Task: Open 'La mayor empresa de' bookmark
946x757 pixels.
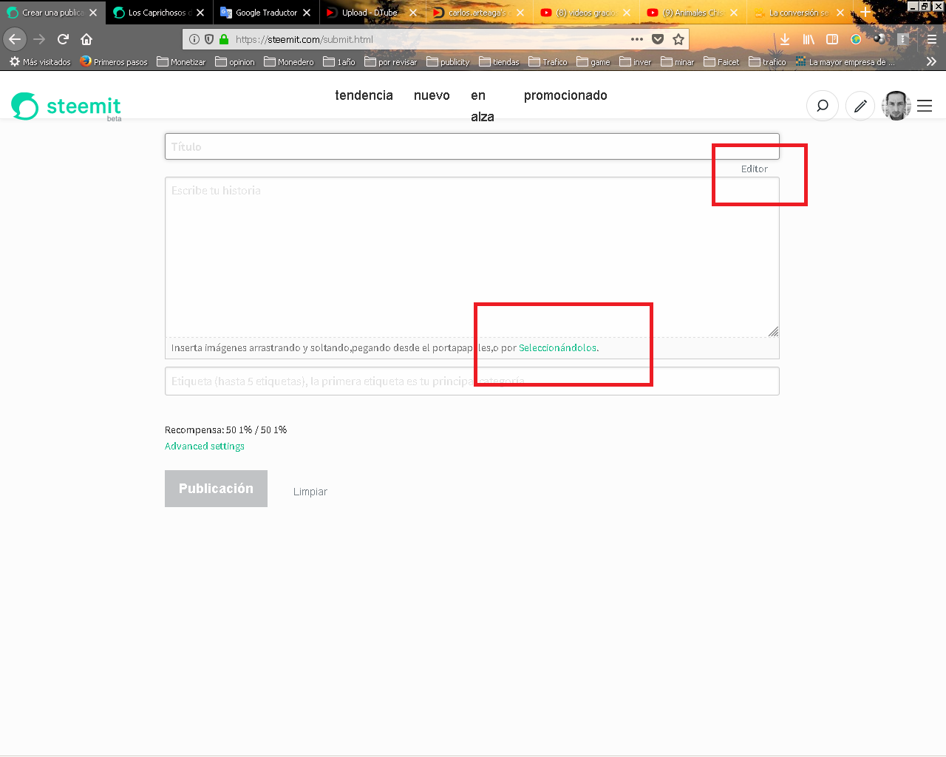Action: (x=845, y=61)
